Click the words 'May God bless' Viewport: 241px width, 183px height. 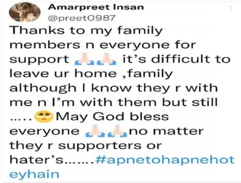click(x=112, y=117)
